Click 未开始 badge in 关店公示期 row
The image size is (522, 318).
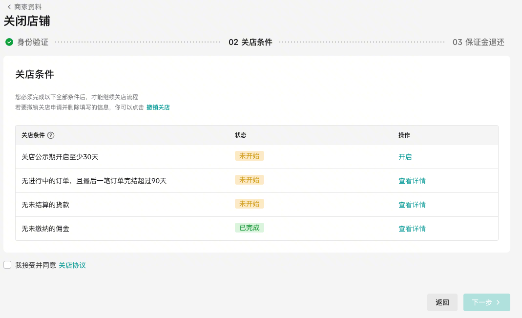[249, 156]
